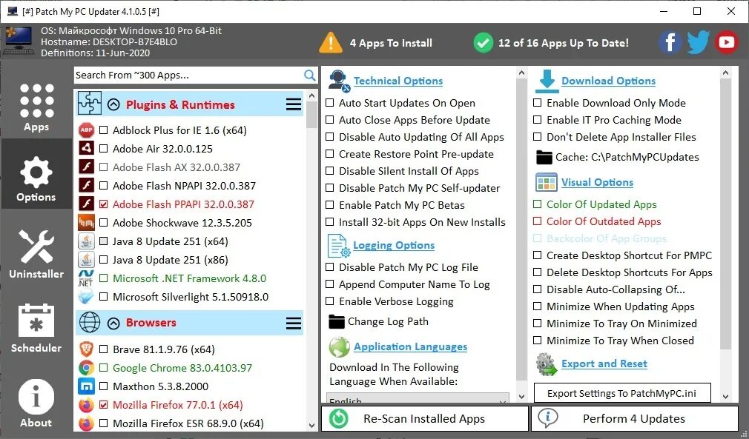The image size is (749, 439).
Task: Collapse the Browsers group
Action: (x=113, y=323)
